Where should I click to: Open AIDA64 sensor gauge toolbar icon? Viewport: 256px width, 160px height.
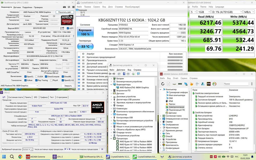click(215, 84)
